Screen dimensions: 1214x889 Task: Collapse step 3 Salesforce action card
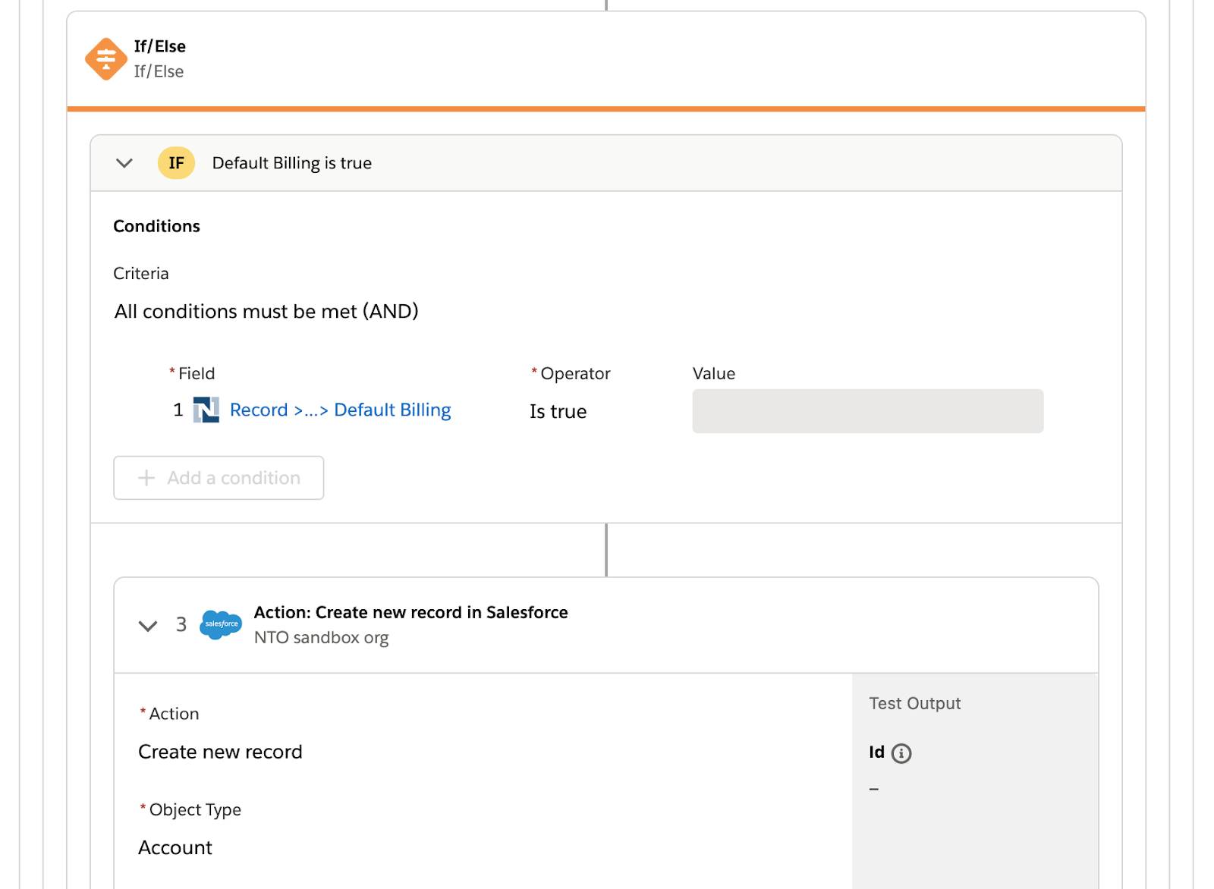[x=148, y=626]
